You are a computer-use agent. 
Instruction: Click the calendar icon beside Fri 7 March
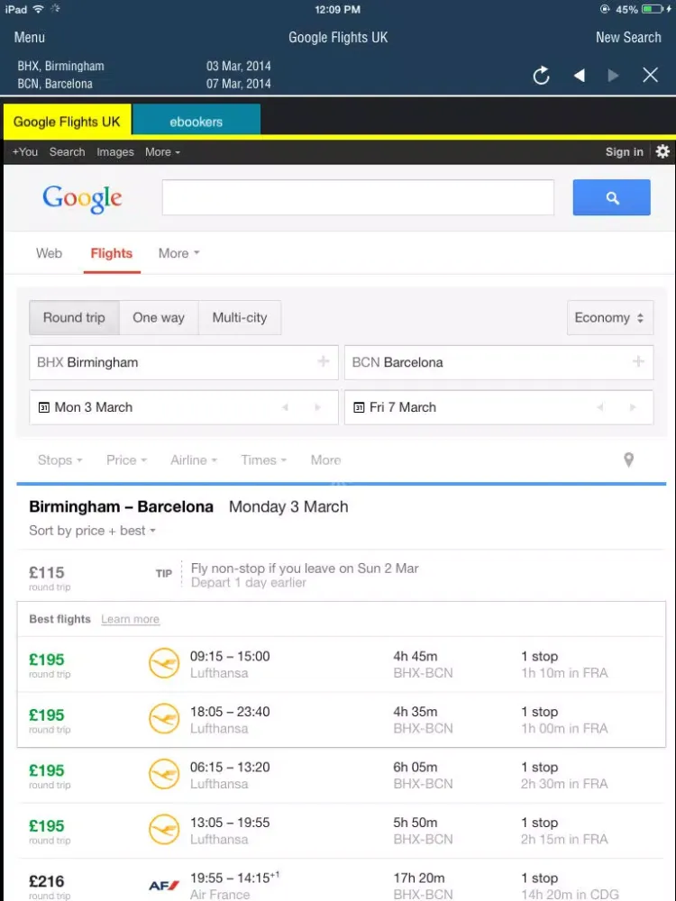pos(359,407)
